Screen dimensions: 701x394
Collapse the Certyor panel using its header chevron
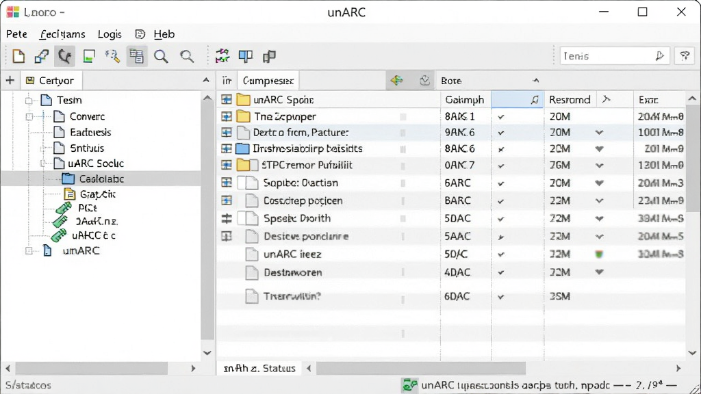pos(205,81)
